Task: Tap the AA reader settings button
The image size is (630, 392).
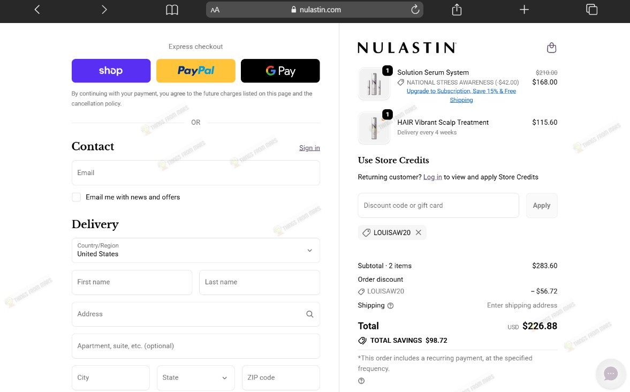Action: (215, 10)
